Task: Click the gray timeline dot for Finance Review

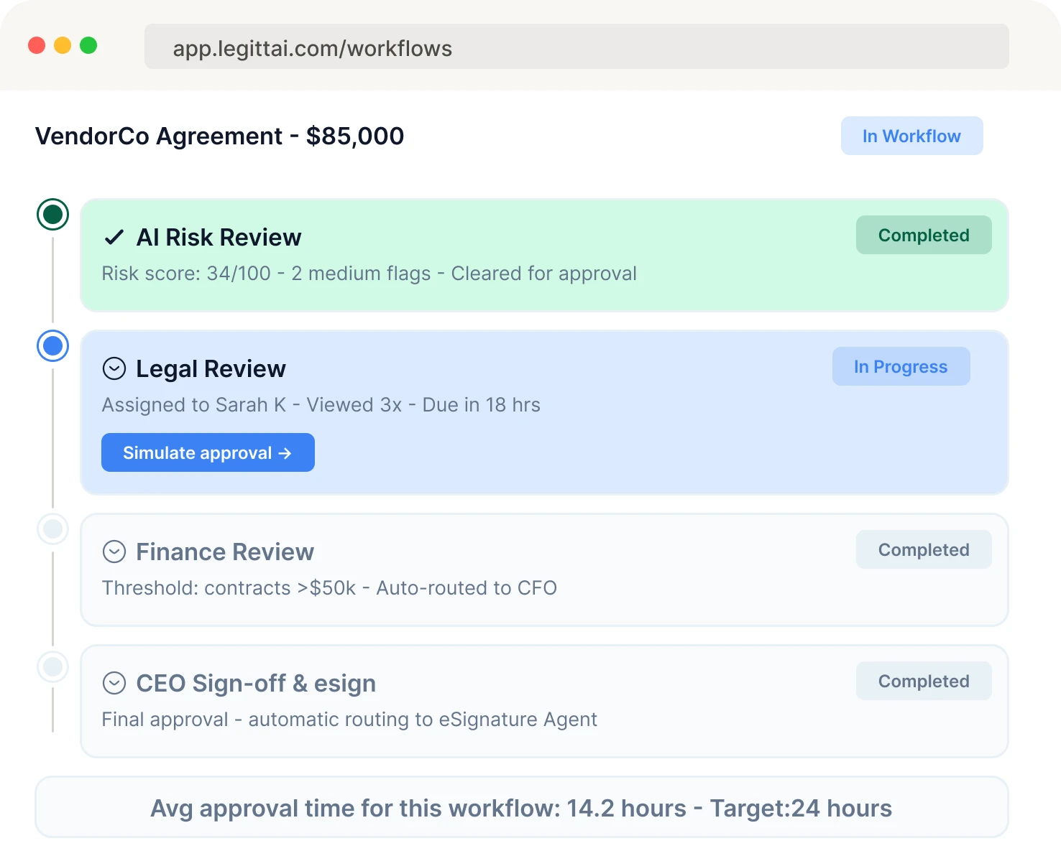Action: click(52, 529)
